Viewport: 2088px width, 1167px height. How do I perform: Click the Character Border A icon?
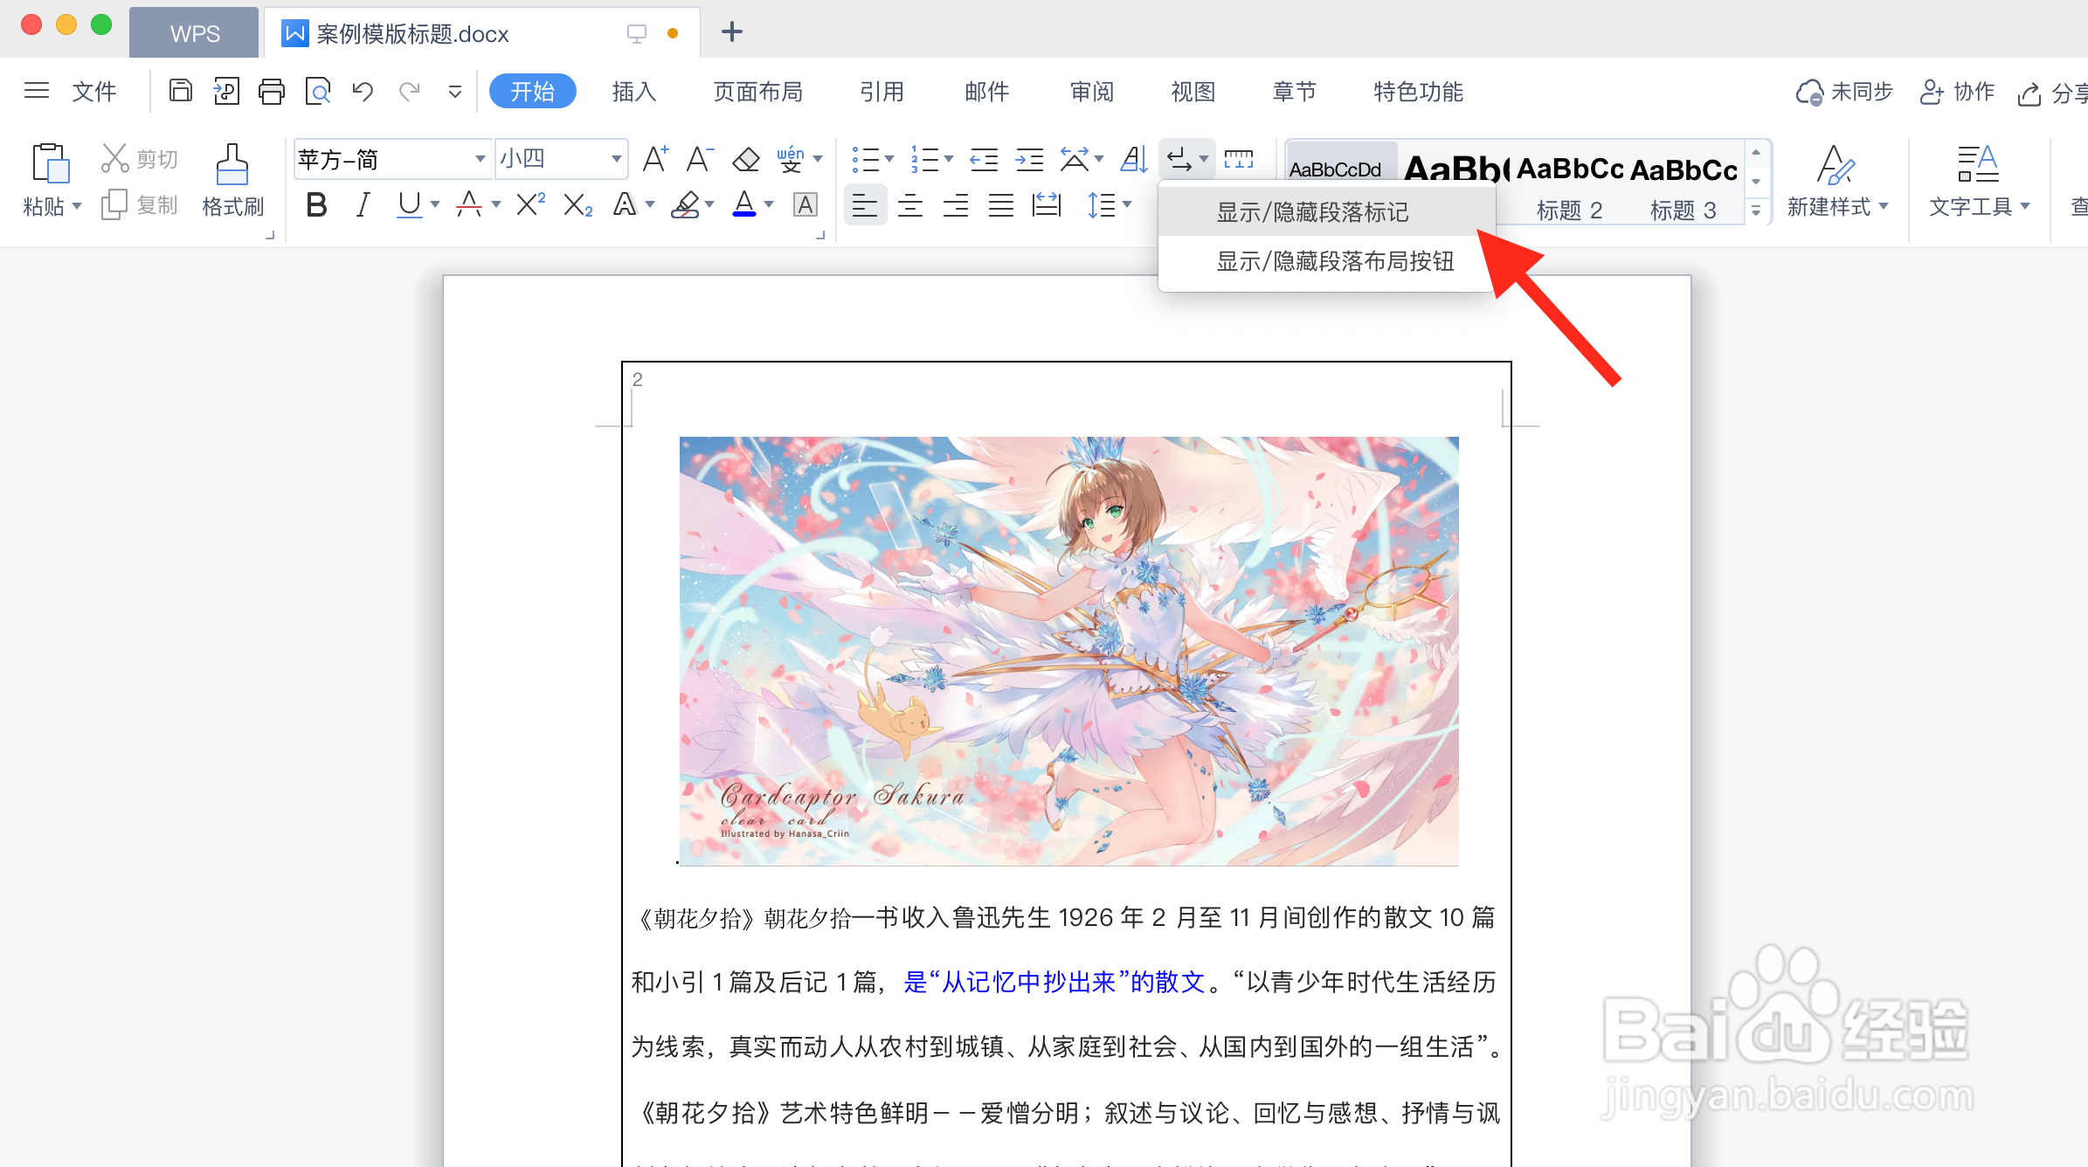(805, 205)
